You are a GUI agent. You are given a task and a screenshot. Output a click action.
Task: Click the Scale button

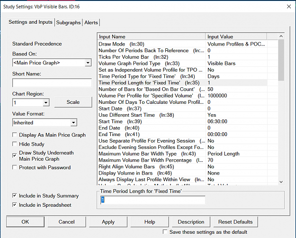pos(73,102)
